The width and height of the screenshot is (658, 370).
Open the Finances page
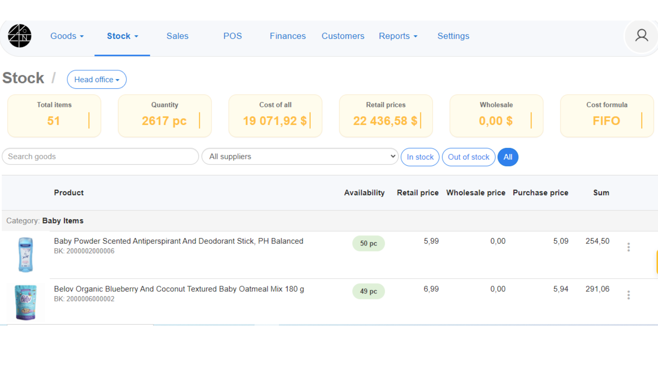tap(288, 36)
